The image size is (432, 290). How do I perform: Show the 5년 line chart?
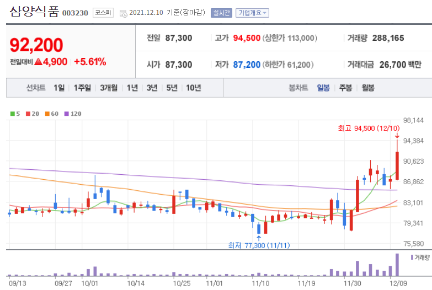coord(172,88)
